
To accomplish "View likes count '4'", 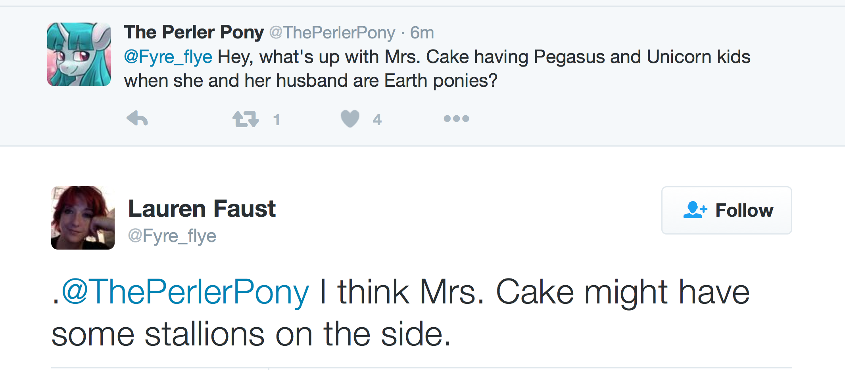I will coord(377,120).
